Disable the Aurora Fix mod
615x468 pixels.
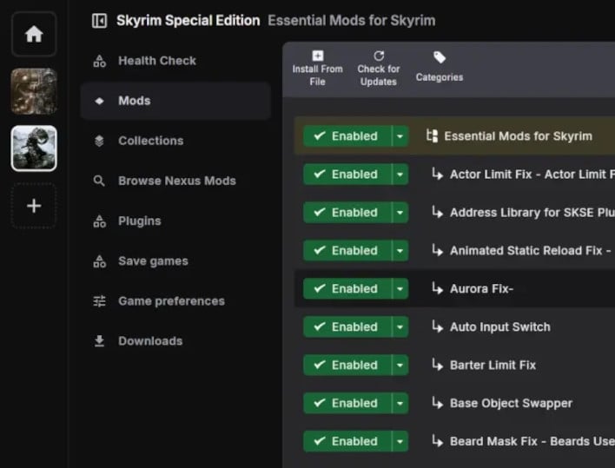(347, 289)
